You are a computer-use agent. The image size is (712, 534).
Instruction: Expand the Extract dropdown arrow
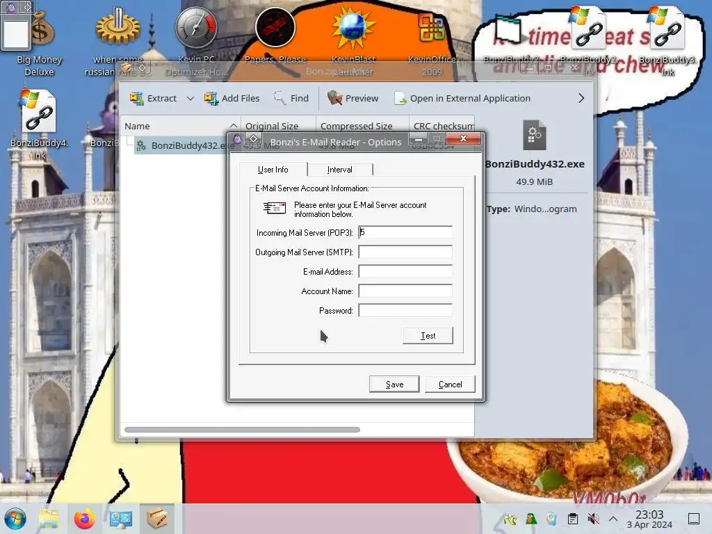click(x=191, y=98)
